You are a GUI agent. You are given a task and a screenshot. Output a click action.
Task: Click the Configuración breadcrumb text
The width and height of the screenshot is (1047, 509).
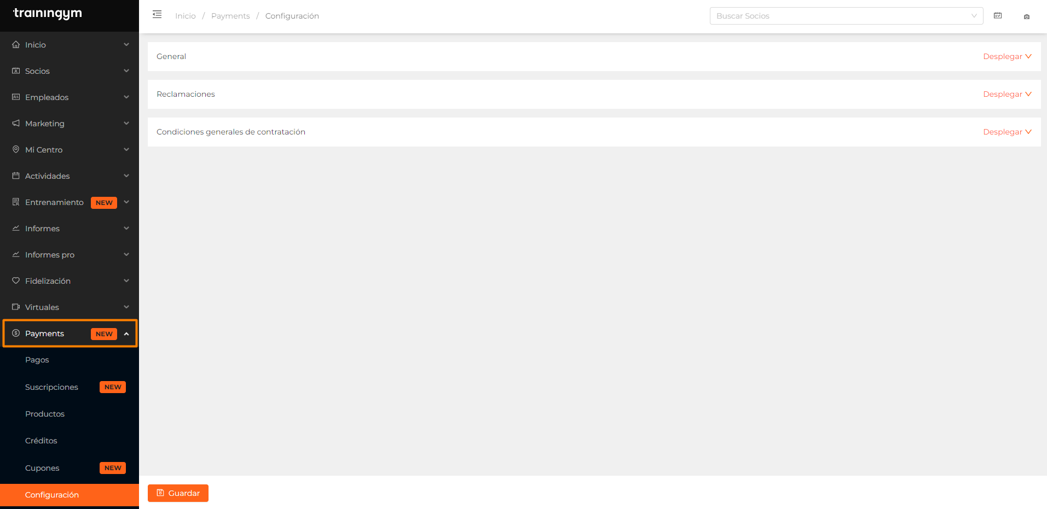[292, 16]
